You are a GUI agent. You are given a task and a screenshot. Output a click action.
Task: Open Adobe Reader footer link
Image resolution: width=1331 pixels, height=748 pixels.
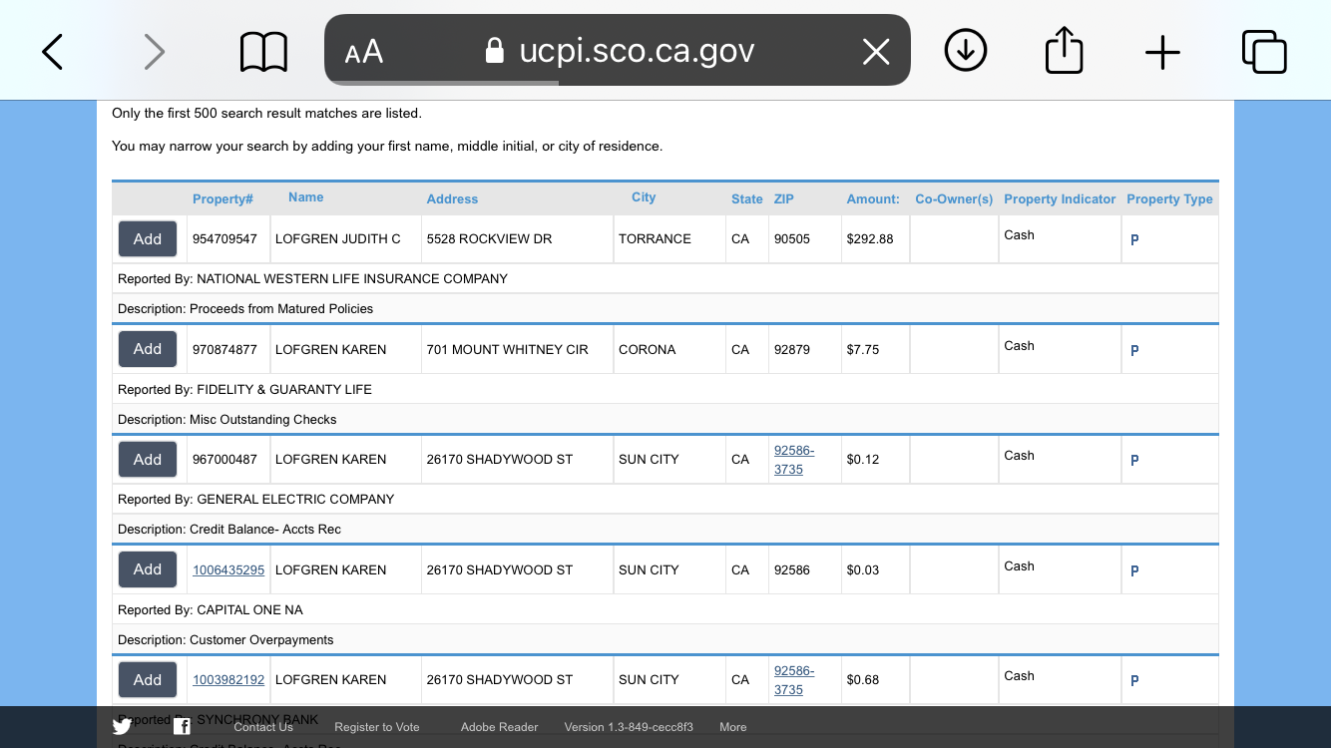pos(499,727)
